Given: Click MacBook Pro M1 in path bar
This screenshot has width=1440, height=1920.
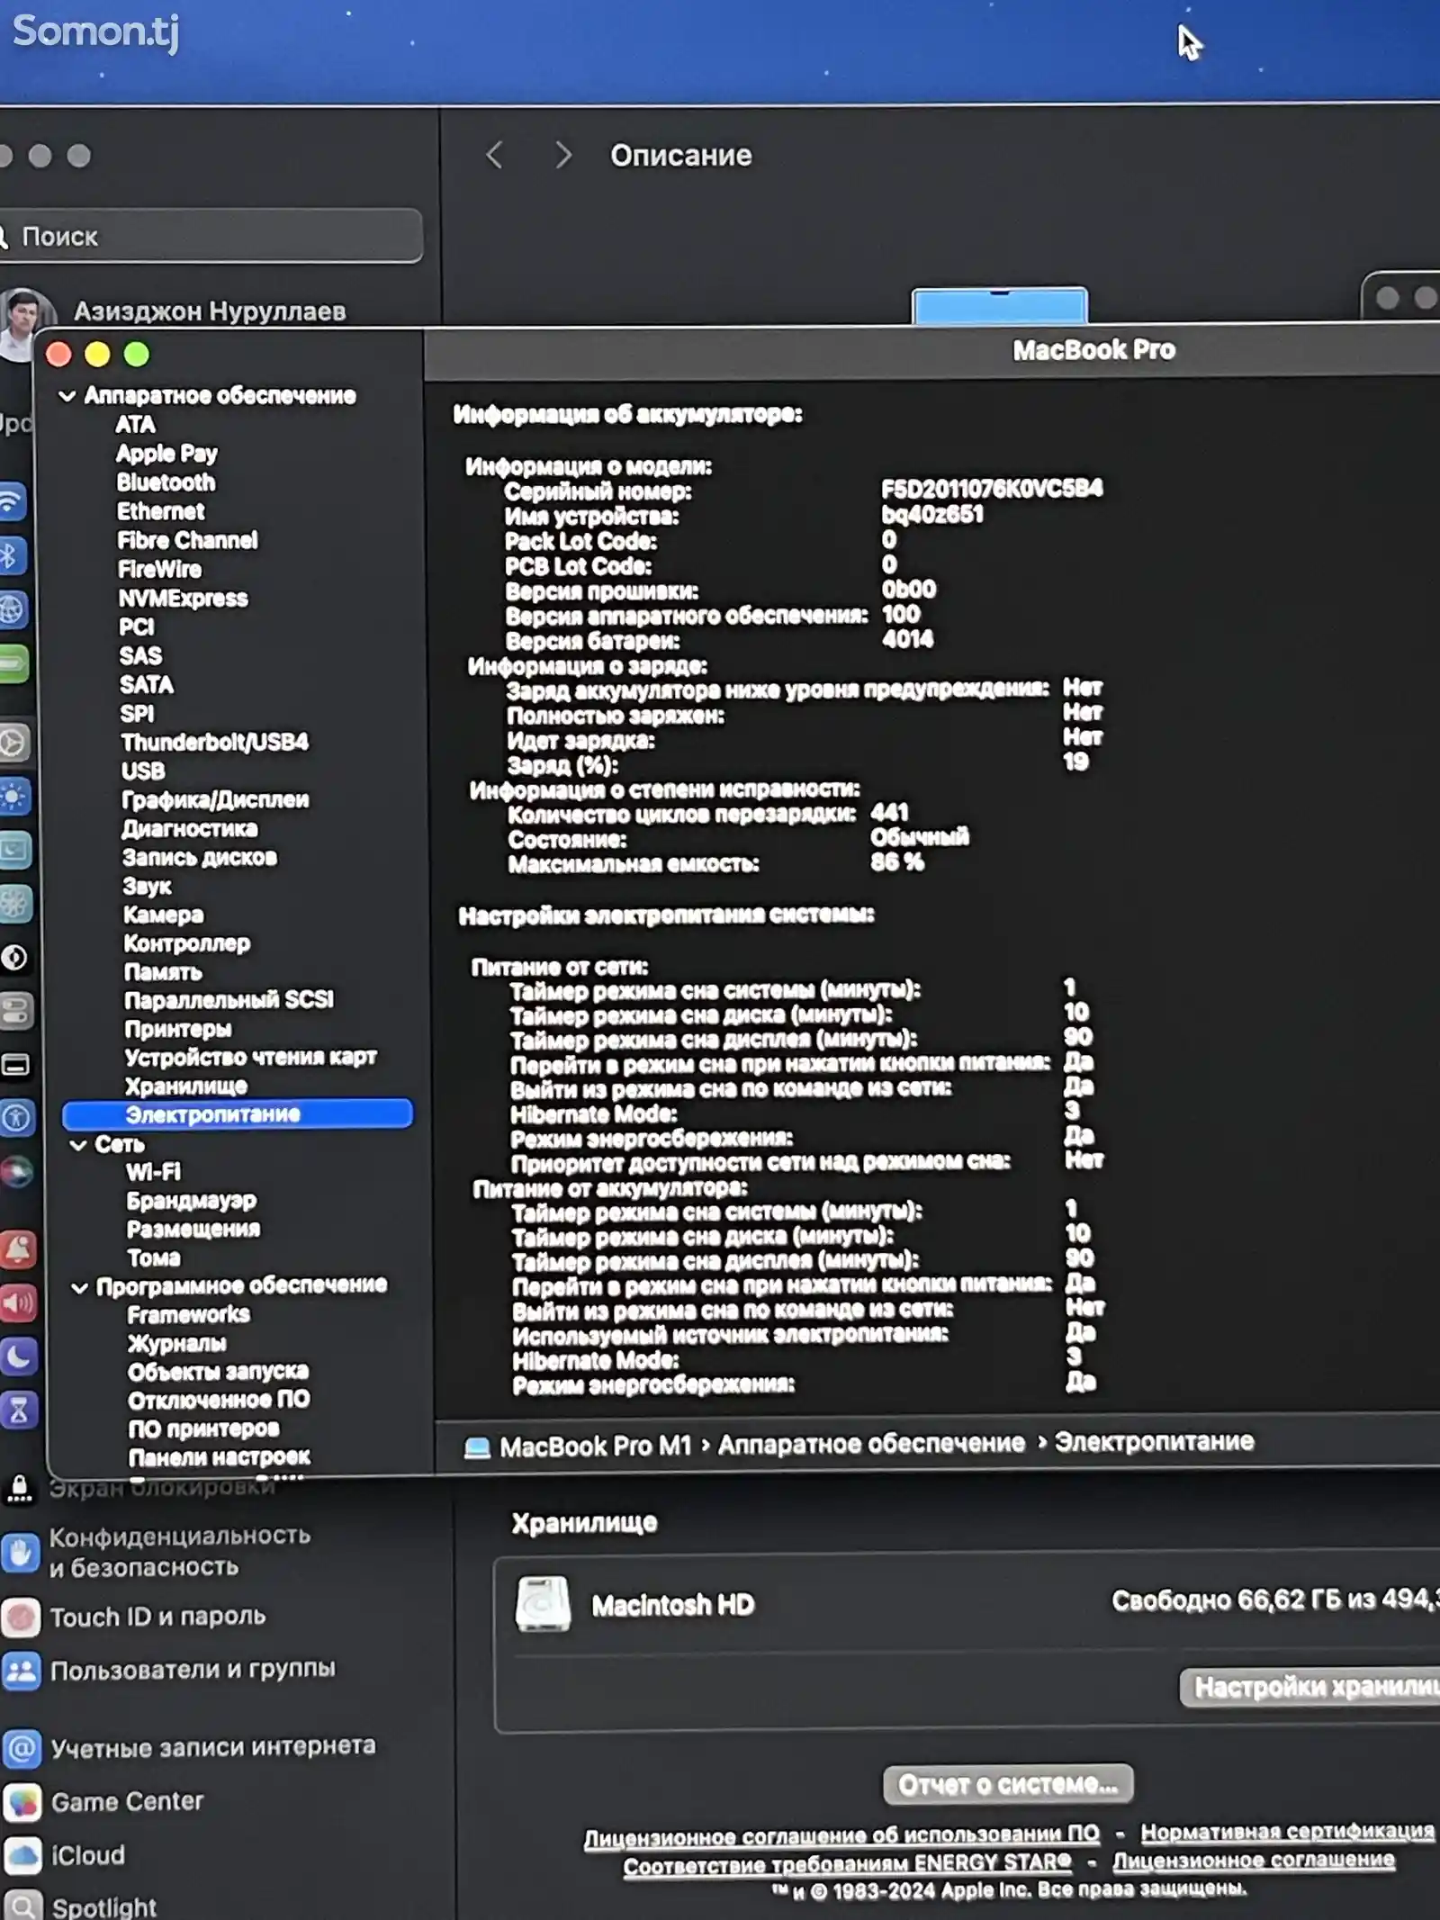Looking at the screenshot, I should 578,1447.
